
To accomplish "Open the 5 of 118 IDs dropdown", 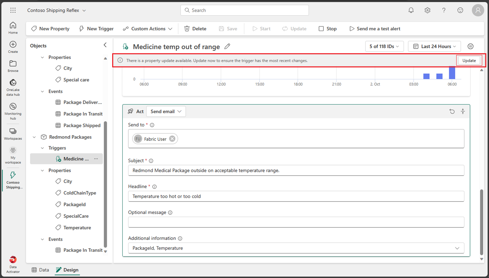I will (x=385, y=47).
